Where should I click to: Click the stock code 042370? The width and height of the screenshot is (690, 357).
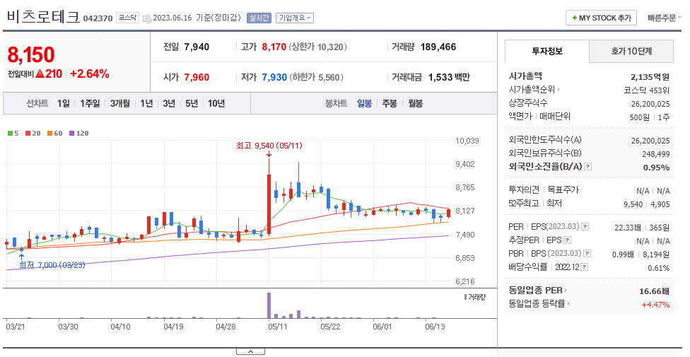click(98, 18)
